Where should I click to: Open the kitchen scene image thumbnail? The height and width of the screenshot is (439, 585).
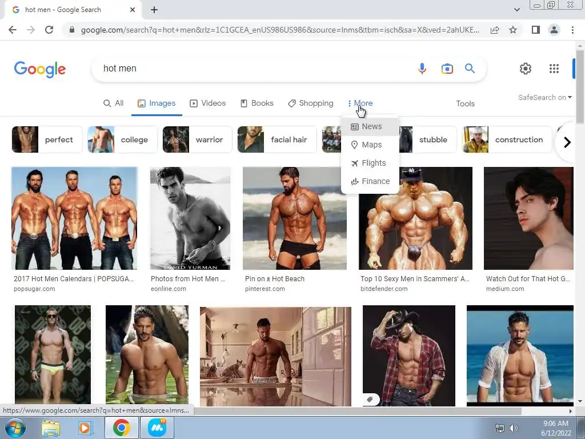coord(275,357)
